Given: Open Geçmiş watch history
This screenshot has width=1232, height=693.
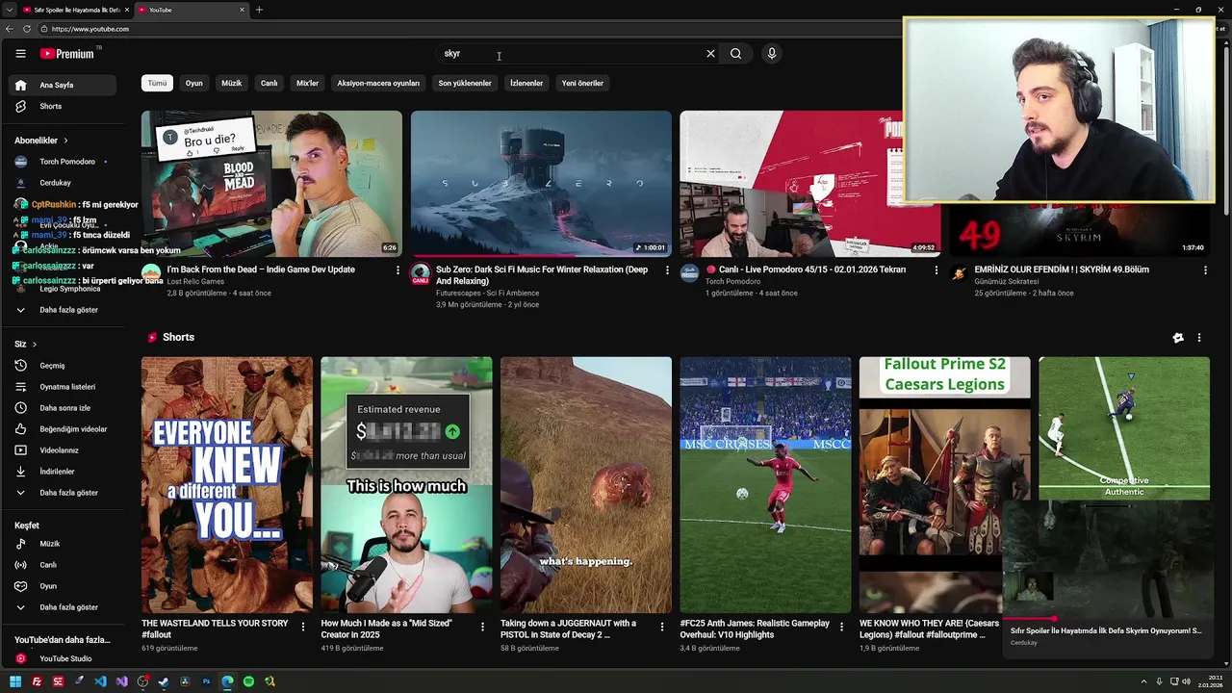Looking at the screenshot, I should [x=62, y=366].
